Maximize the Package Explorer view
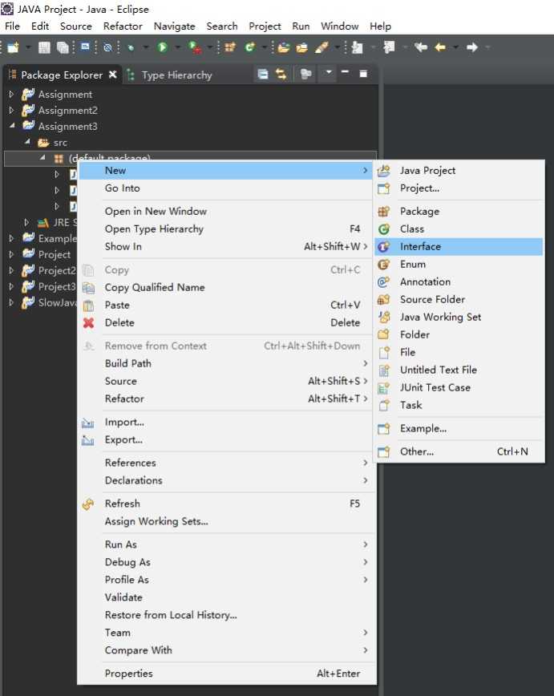The image size is (554, 696). pos(363,74)
